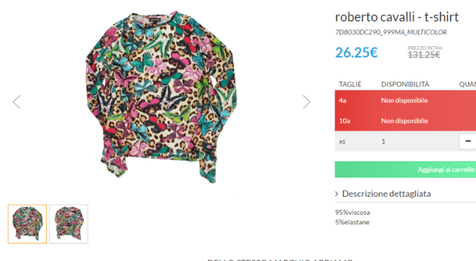The height and width of the screenshot is (261, 476).
Task: Click the DISPONIBILITÀ column header
Action: (405, 84)
